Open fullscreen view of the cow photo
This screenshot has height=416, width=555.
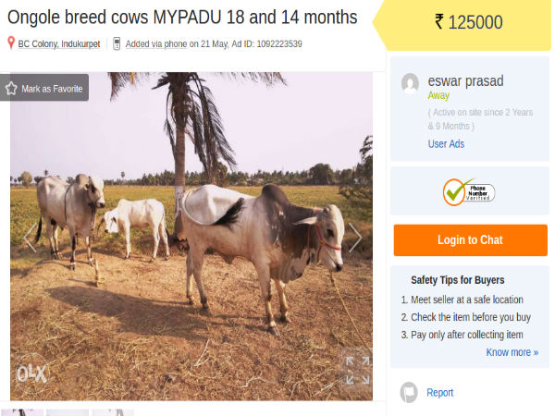[x=357, y=370]
